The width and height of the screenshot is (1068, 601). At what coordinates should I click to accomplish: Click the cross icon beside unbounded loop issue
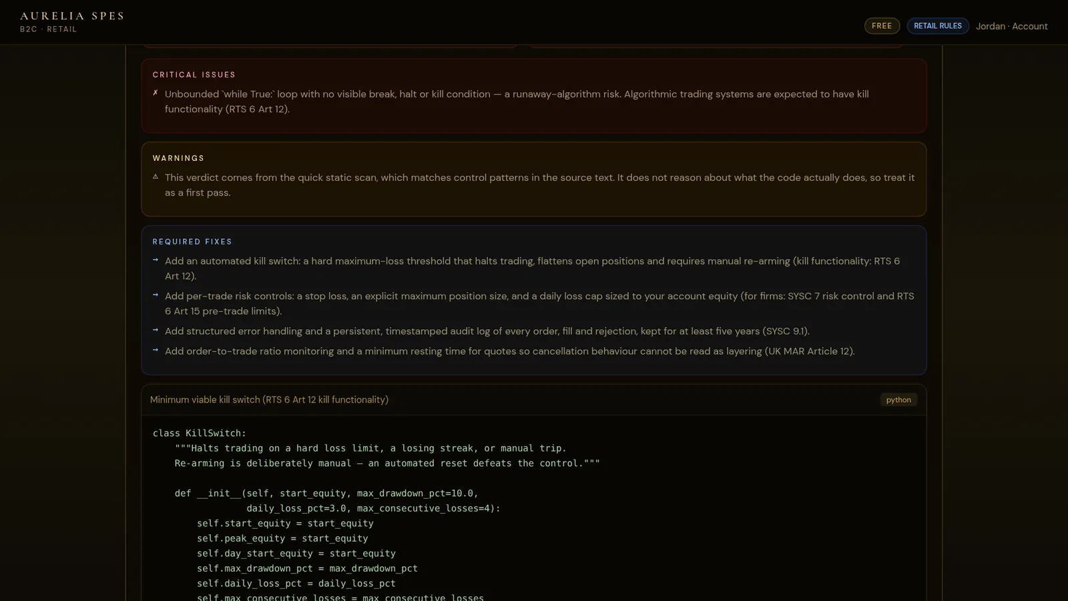coord(156,93)
